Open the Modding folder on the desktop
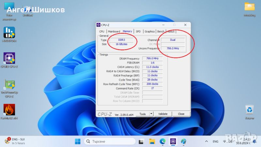Screen dimensions: 261x147 click(250, 7)
